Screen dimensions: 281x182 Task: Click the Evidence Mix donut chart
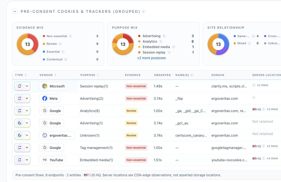(28, 44)
